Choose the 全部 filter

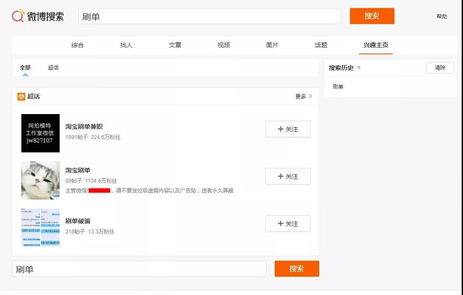(x=25, y=68)
